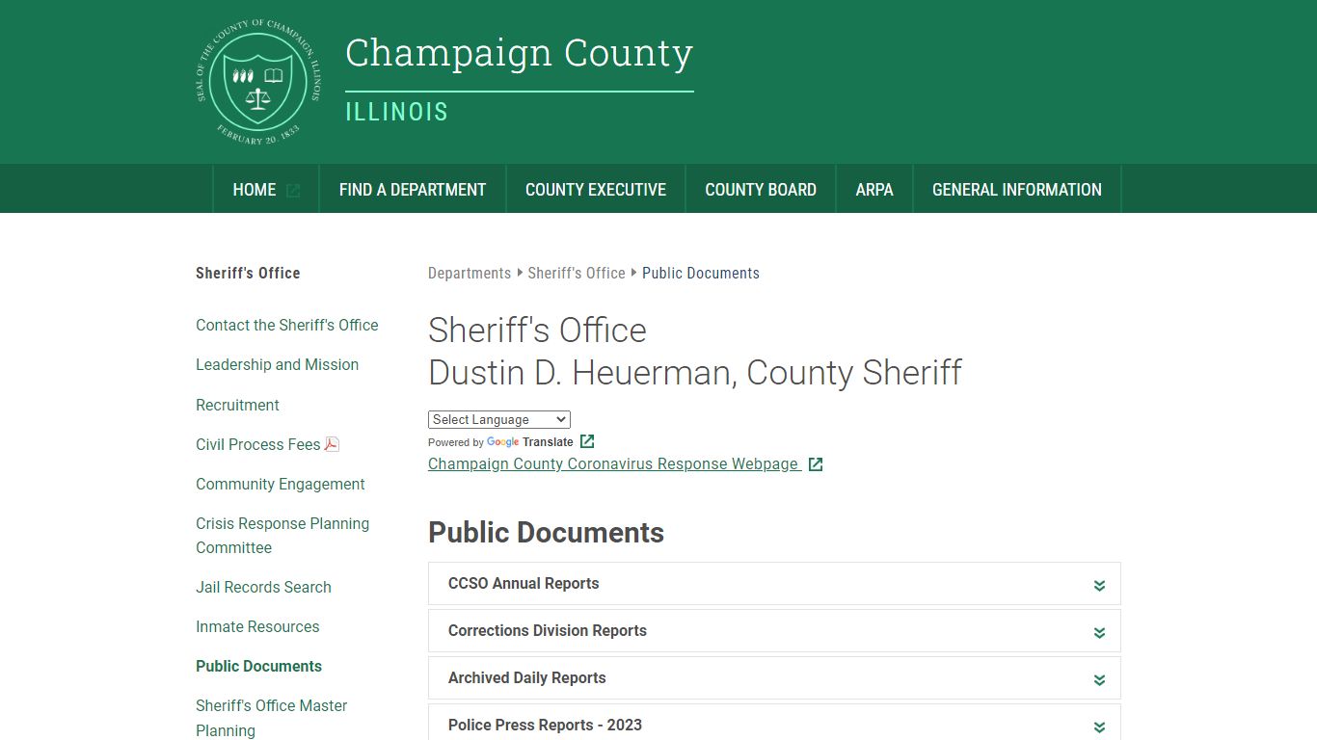Open the Jail Records Search link
The width and height of the screenshot is (1317, 740).
pos(263,587)
